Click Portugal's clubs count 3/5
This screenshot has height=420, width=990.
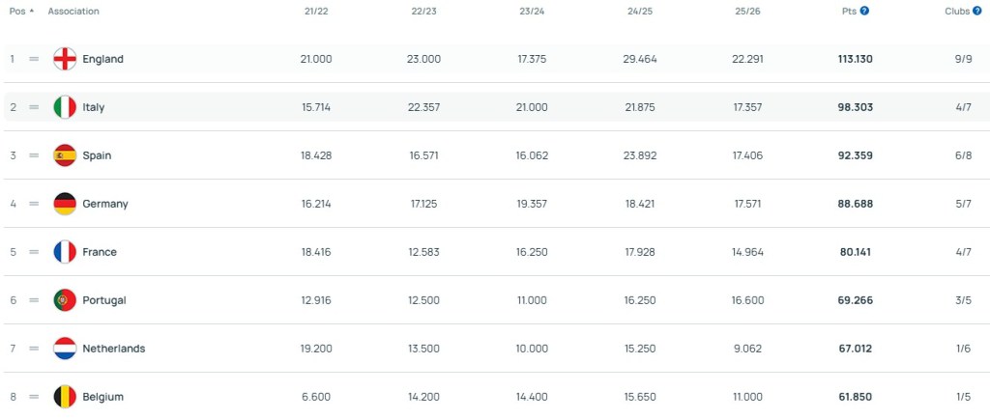(x=961, y=300)
